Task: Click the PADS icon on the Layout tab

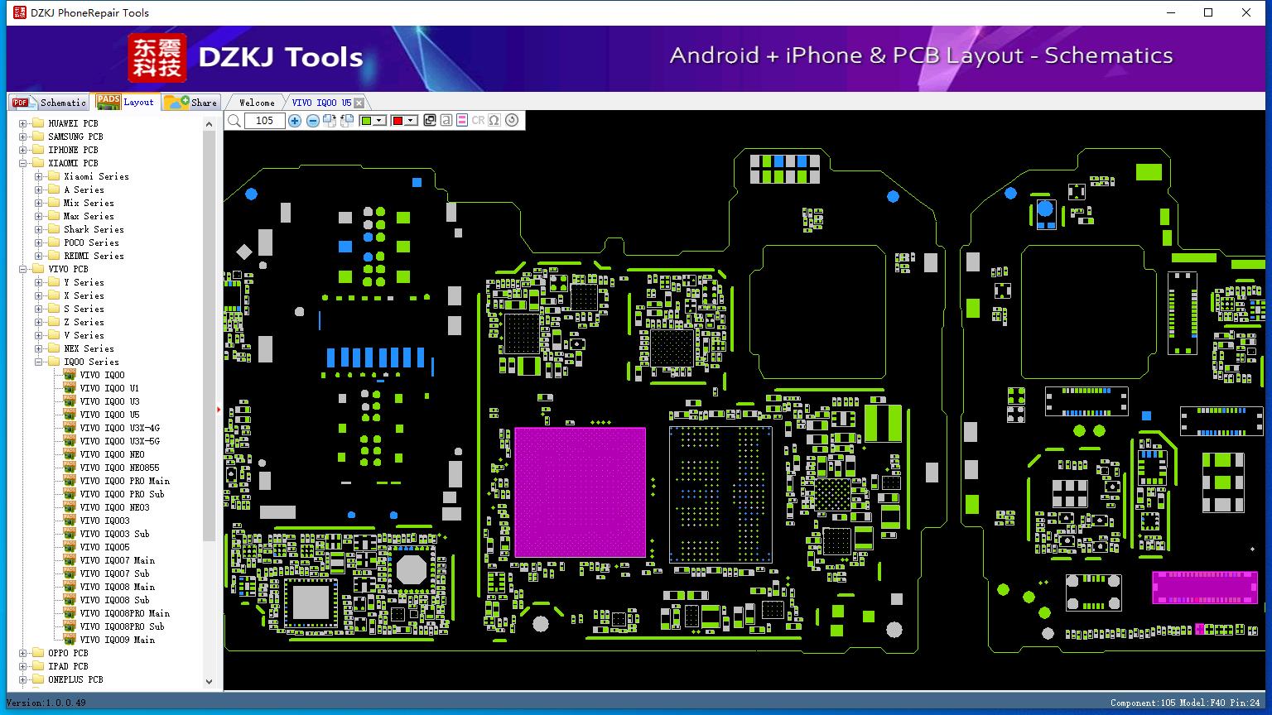Action: pos(108,102)
